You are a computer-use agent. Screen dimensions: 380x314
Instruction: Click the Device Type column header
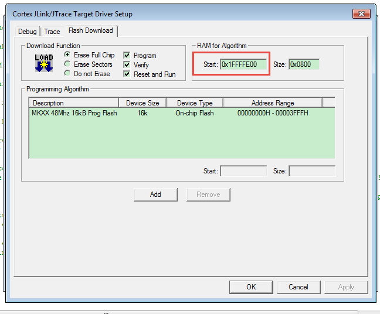pyautogui.click(x=195, y=103)
